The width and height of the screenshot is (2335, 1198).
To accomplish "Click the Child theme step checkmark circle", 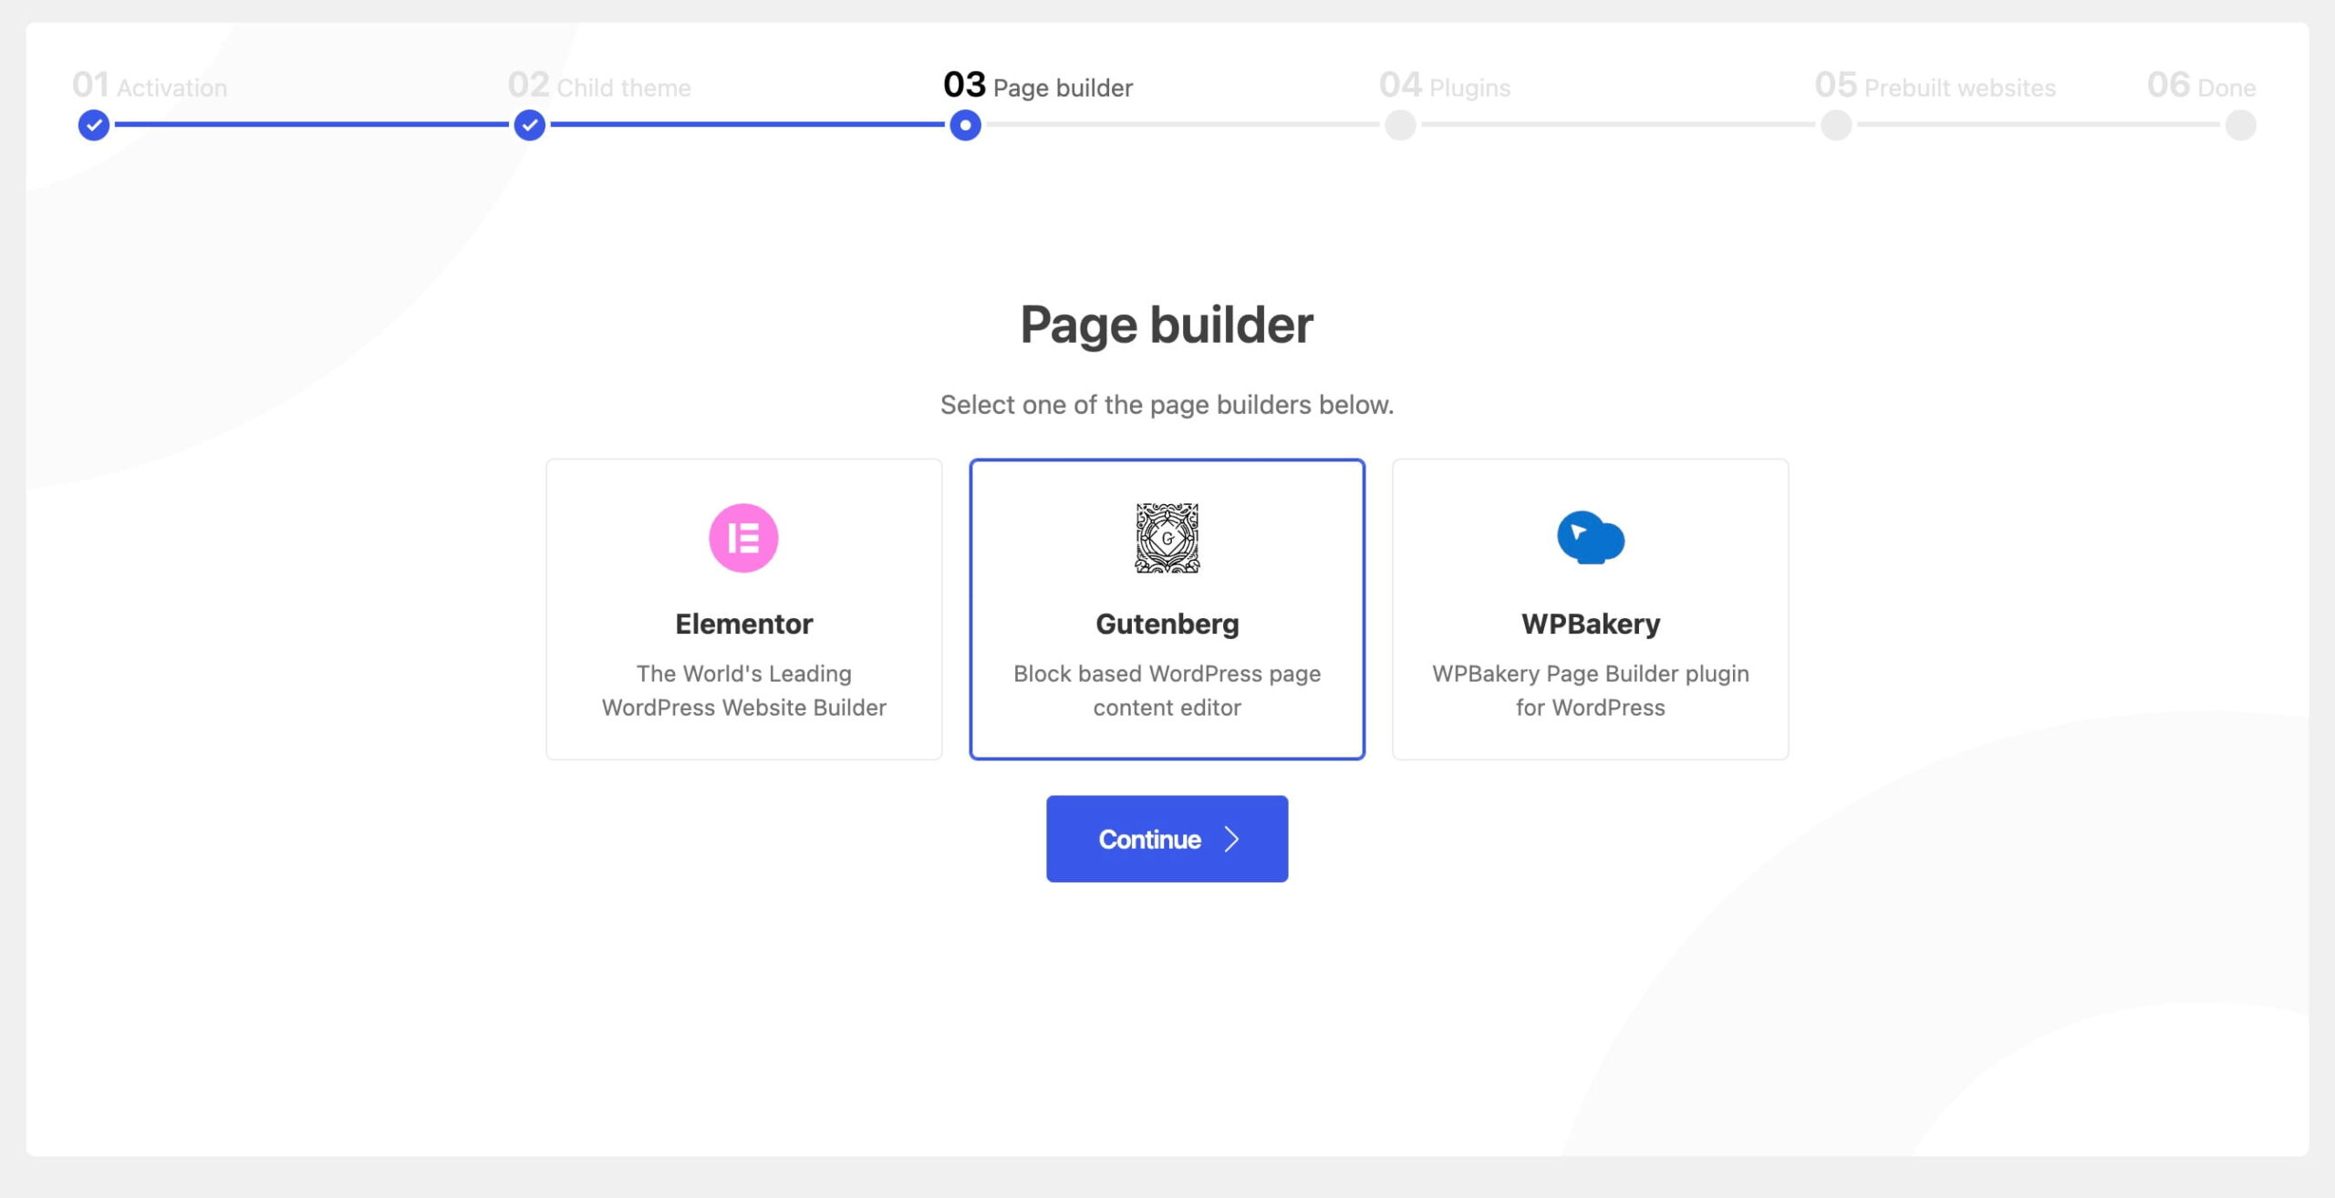I will pos(530,125).
